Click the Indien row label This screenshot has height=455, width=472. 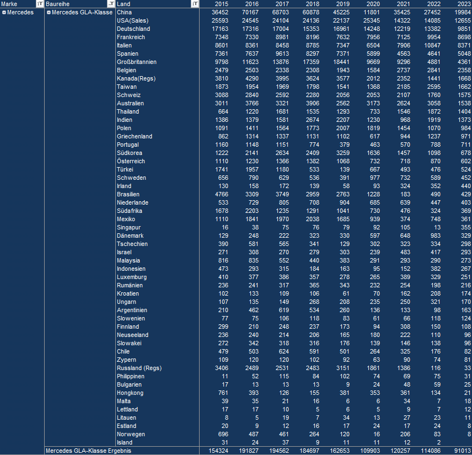pos(124,120)
